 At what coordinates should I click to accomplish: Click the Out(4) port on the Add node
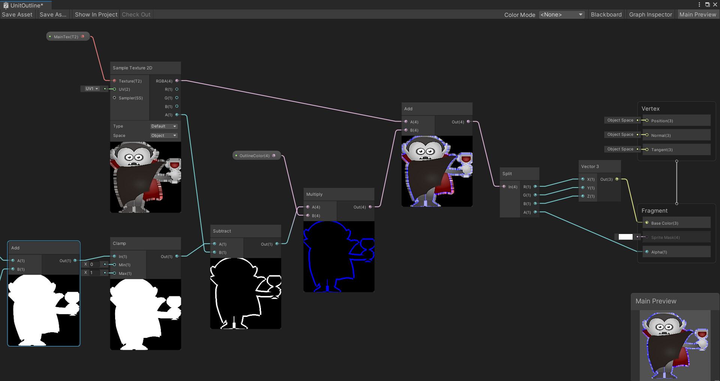[468, 121]
